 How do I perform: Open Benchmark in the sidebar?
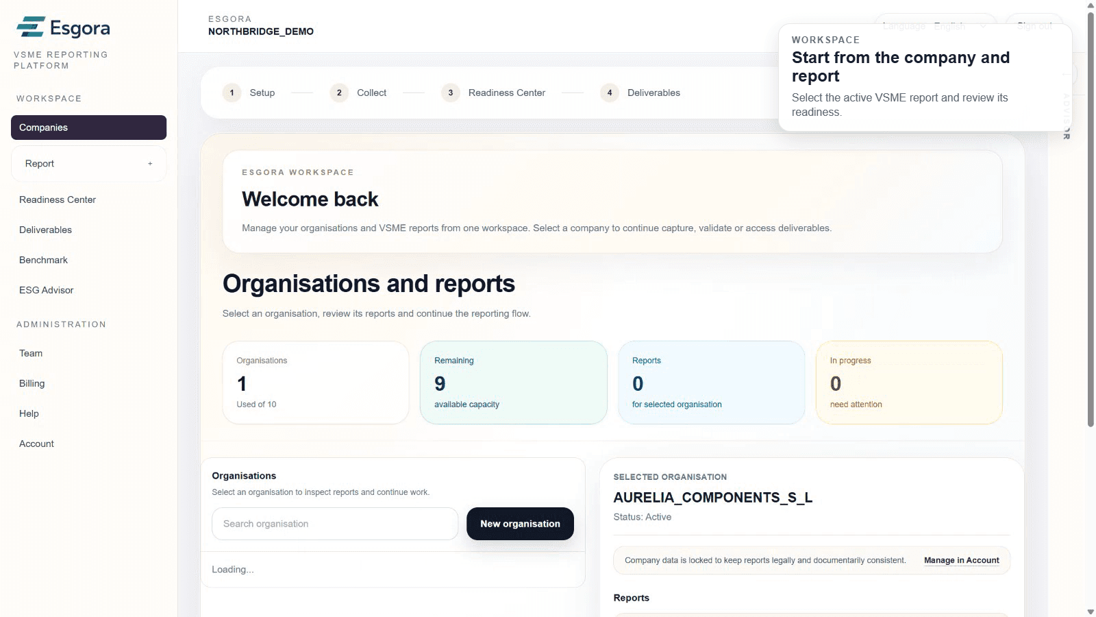point(43,260)
